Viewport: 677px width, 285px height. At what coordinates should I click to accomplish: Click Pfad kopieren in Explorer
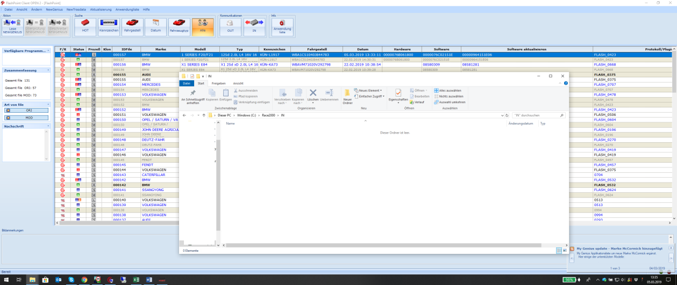click(x=246, y=96)
